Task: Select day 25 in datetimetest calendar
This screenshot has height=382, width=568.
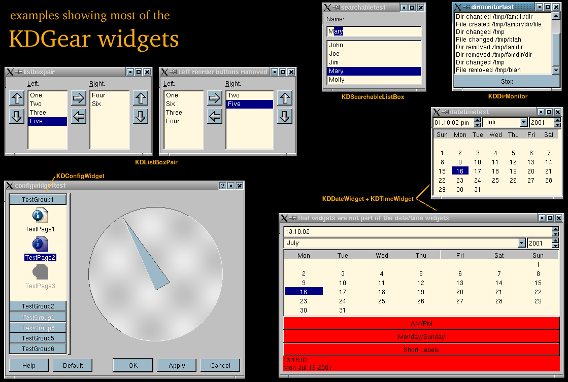Action: click(495, 180)
